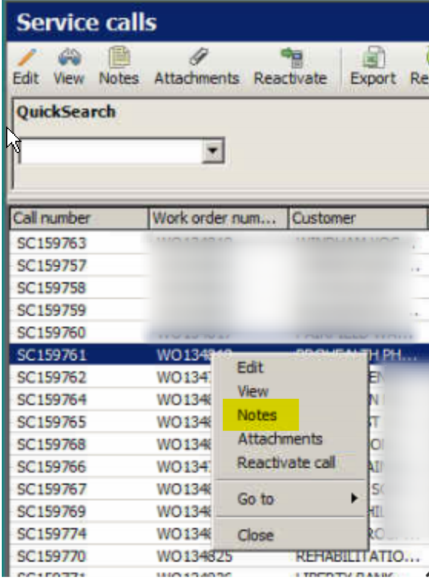Screen dimensions: 429x580
Task: Sort by the Call number column header
Action: point(79,219)
